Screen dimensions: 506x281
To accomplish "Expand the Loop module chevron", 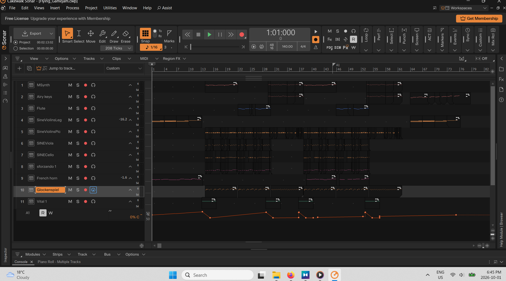I will (x=366, y=50).
